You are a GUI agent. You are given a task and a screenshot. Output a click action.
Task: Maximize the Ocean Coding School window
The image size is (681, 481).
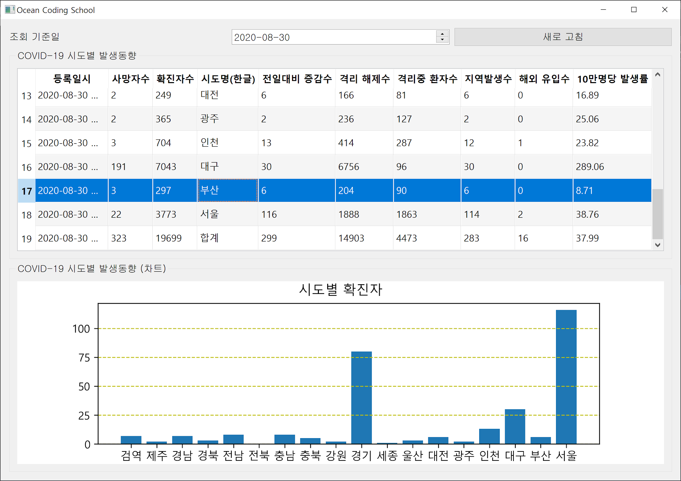click(x=634, y=10)
